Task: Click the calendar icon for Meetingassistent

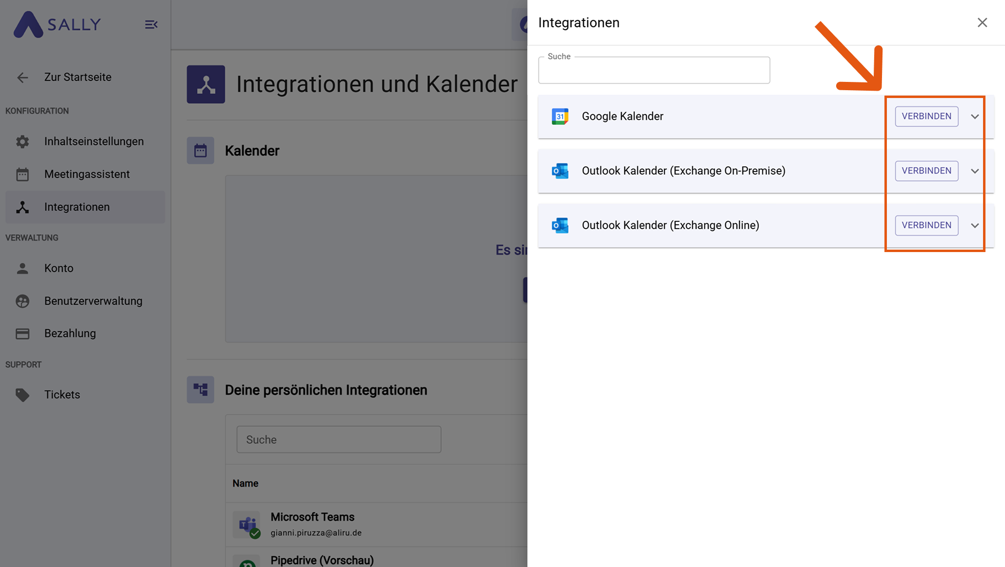Action: (x=22, y=174)
